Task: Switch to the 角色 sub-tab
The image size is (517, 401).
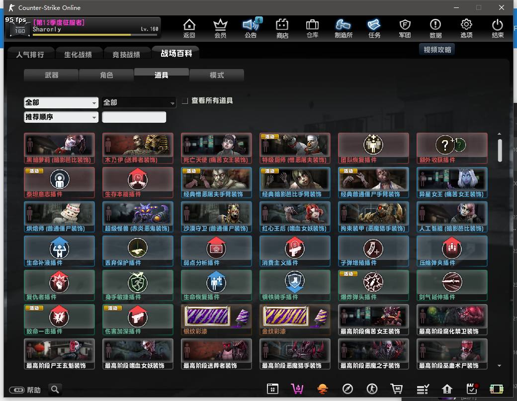Action: click(106, 75)
